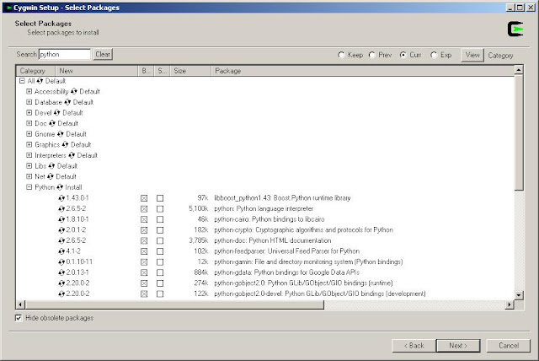
Task: Expand the Graphics category
Action: (x=29, y=145)
